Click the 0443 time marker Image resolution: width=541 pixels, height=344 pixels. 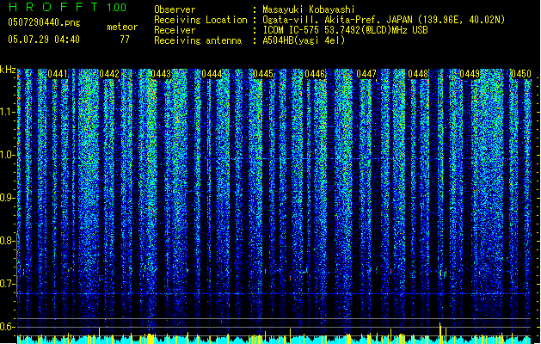click(161, 74)
